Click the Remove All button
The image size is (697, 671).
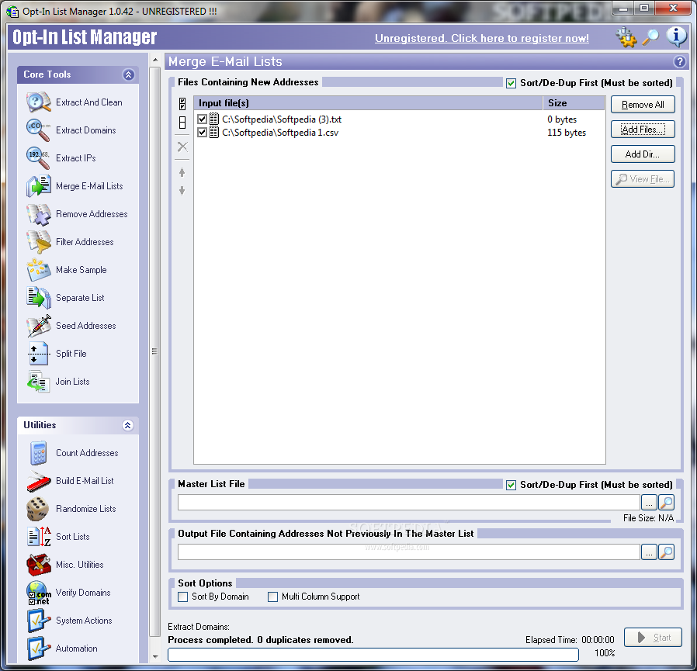point(643,105)
